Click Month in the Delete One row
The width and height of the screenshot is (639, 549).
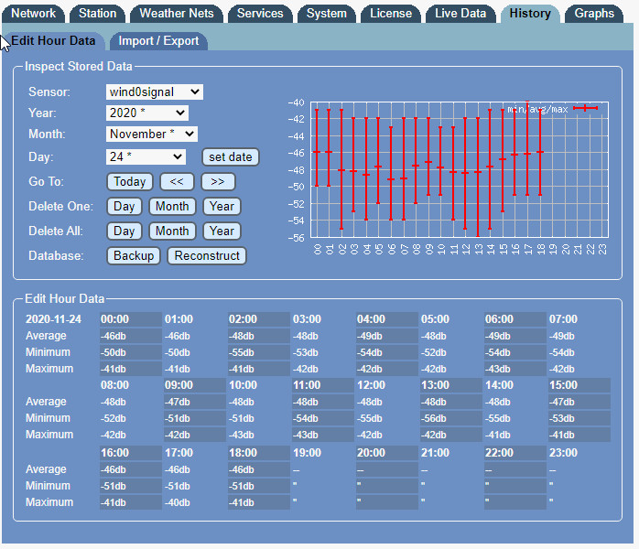point(172,207)
